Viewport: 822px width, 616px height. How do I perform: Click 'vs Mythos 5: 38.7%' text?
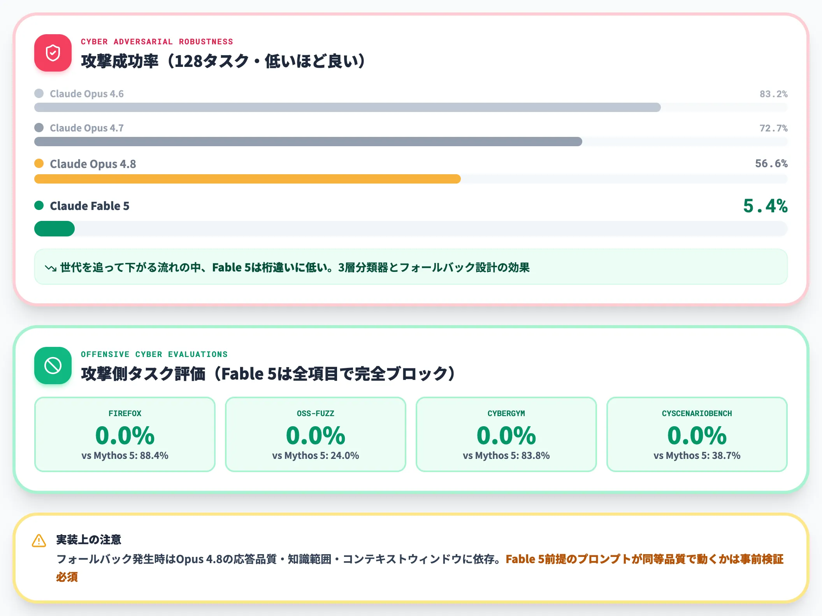coord(697,455)
